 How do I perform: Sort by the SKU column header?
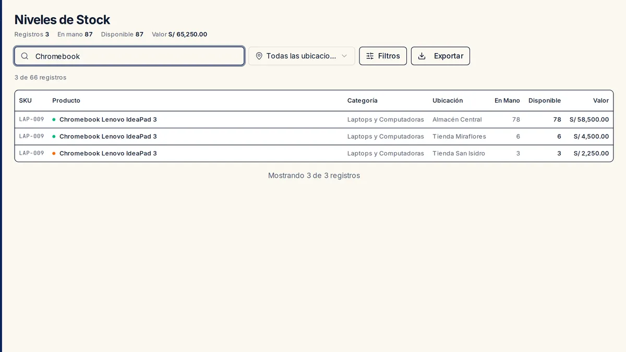click(26, 101)
